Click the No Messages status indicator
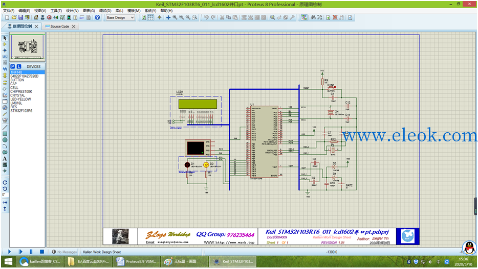The image size is (478, 269). pyautogui.click(x=64, y=252)
